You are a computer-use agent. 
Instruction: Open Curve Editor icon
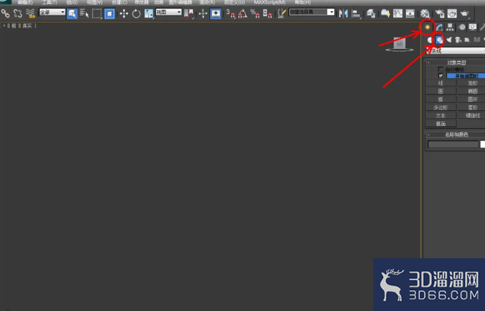tap(398, 13)
